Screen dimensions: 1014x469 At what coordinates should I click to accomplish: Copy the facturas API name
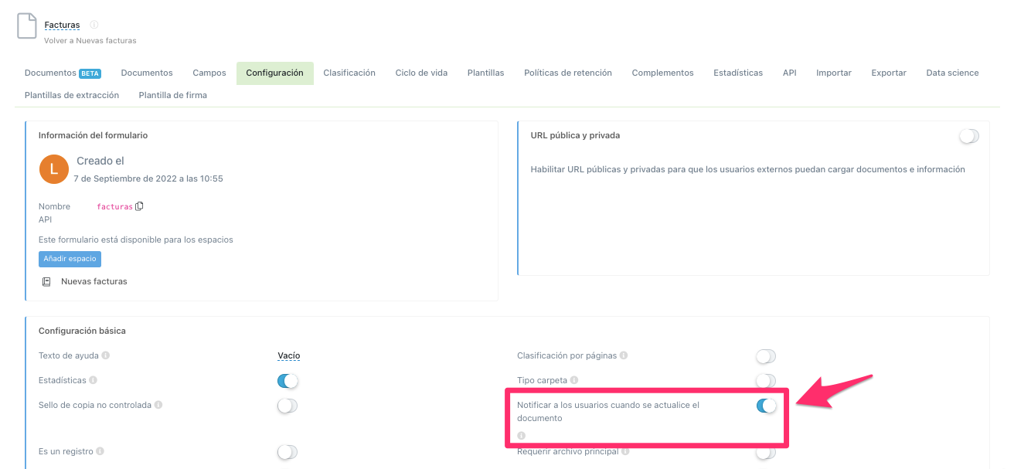coord(140,206)
